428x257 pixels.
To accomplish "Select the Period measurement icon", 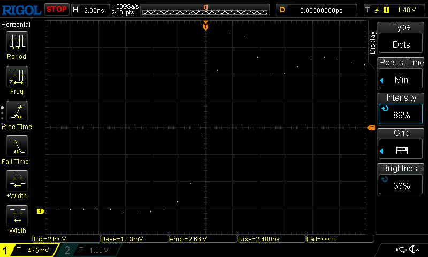I will click(x=17, y=42).
